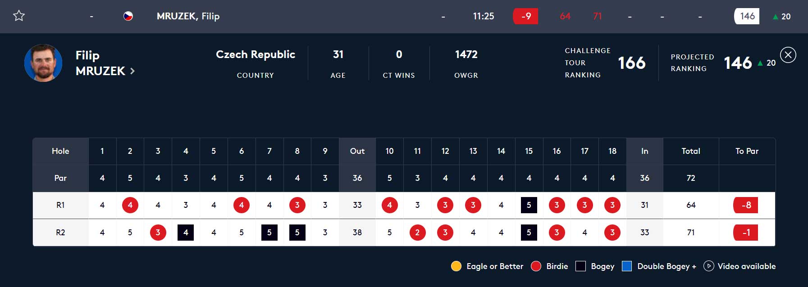Click the Birdie red legend circle
The width and height of the screenshot is (808, 287).
[x=536, y=266]
